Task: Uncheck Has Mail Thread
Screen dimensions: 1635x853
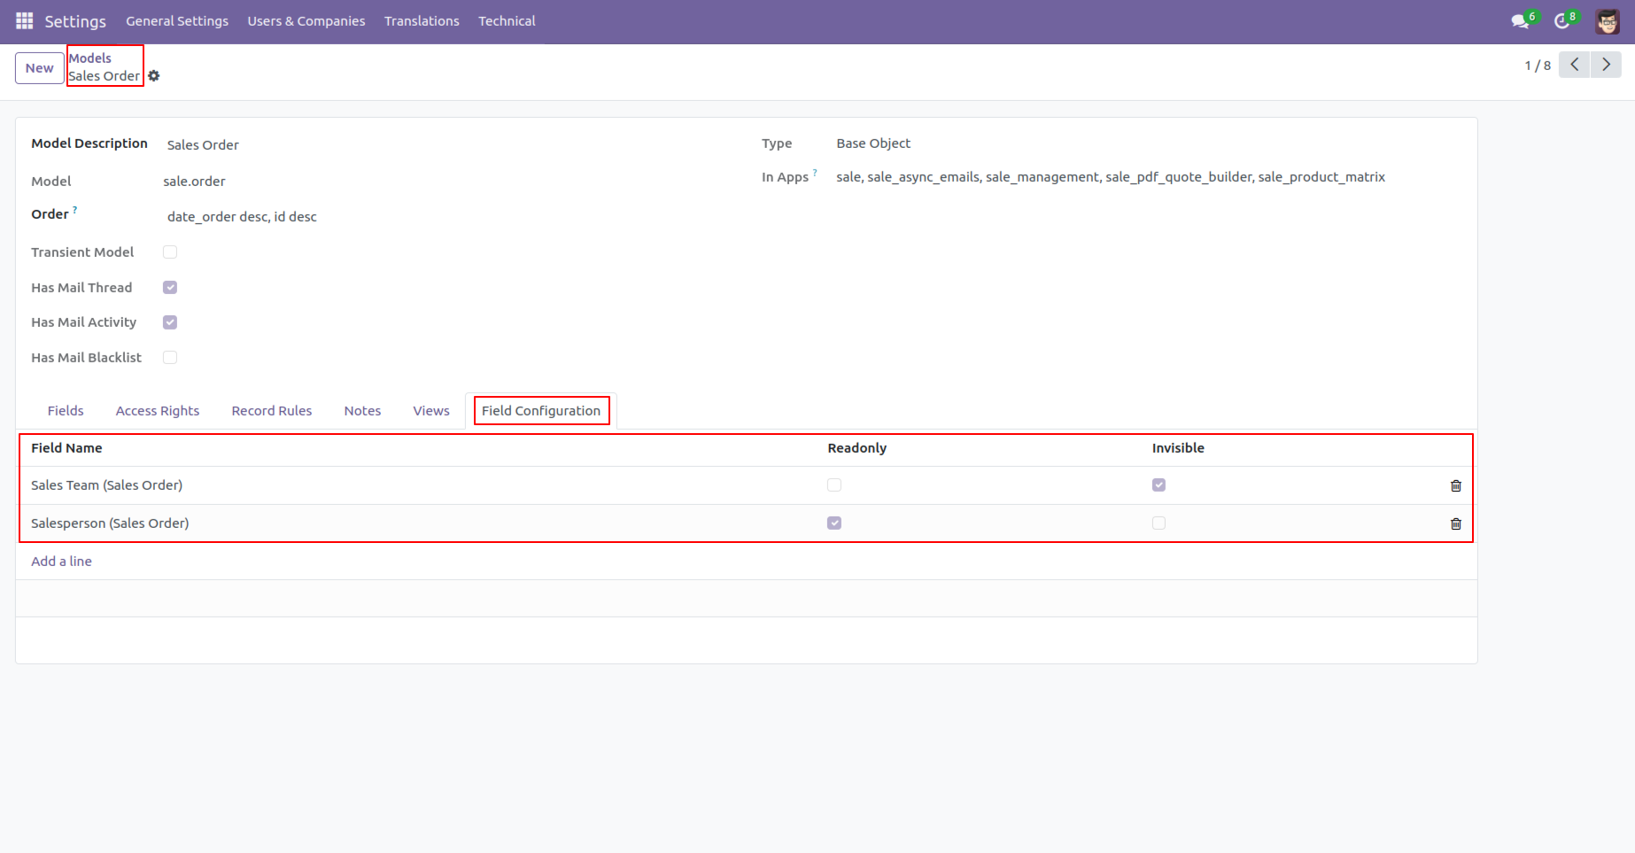Action: (x=169, y=287)
